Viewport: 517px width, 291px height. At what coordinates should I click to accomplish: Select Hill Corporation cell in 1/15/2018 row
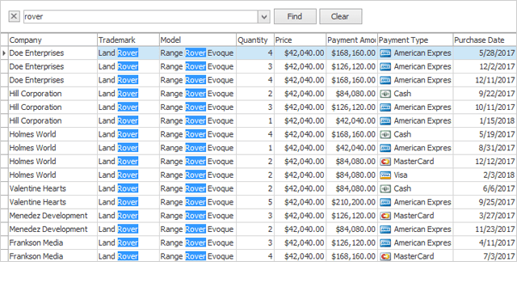coord(53,120)
